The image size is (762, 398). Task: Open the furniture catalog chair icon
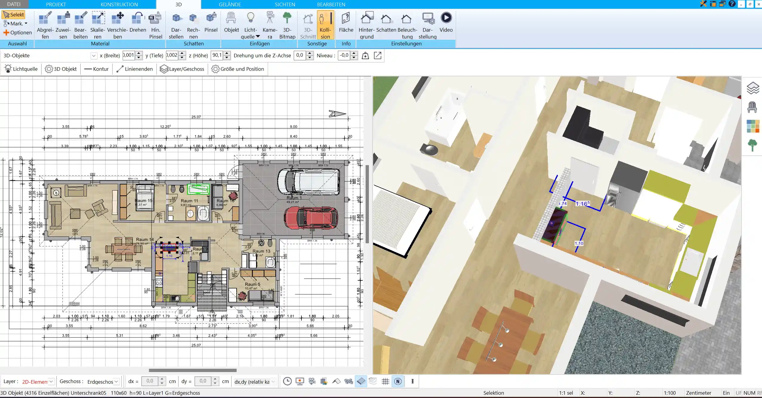click(x=752, y=107)
